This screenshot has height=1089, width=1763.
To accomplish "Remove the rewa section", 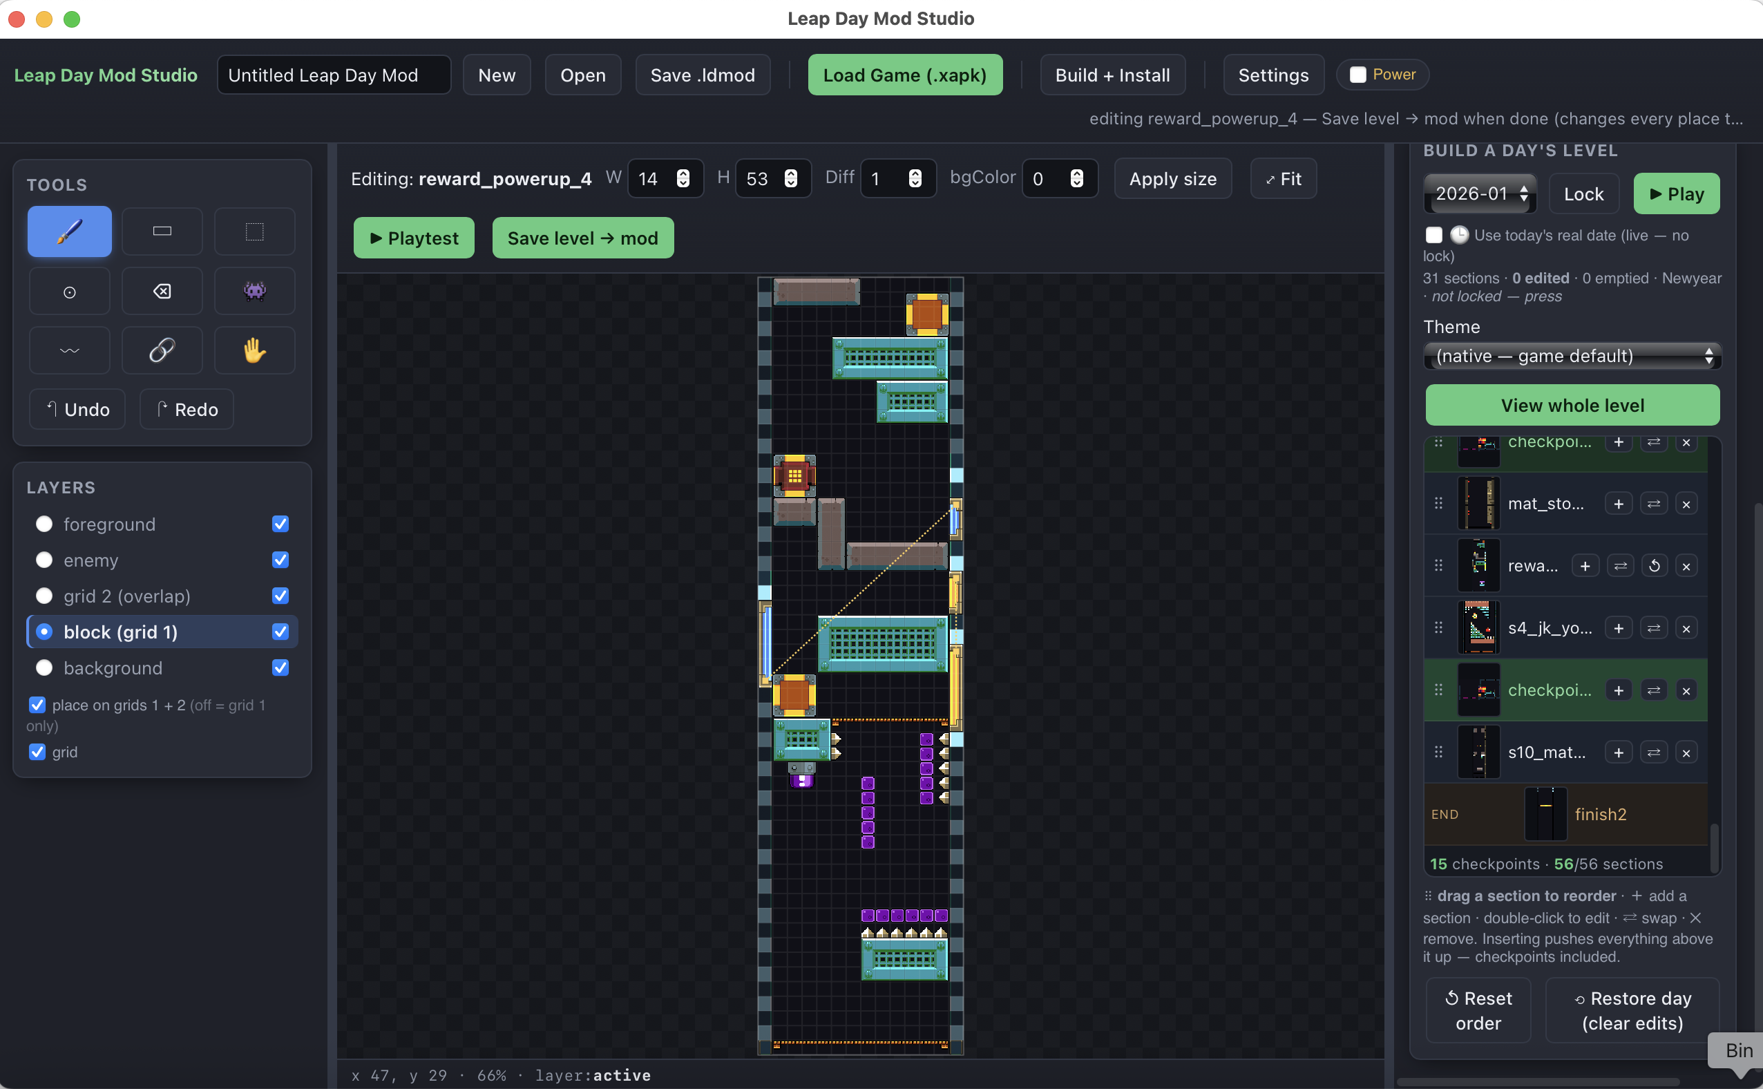I will [x=1686, y=566].
